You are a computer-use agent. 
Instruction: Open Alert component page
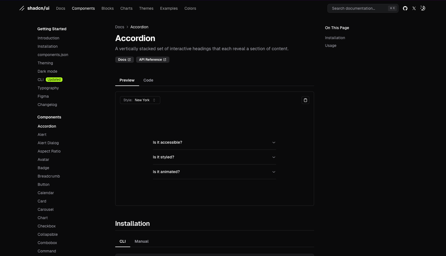pos(42,135)
